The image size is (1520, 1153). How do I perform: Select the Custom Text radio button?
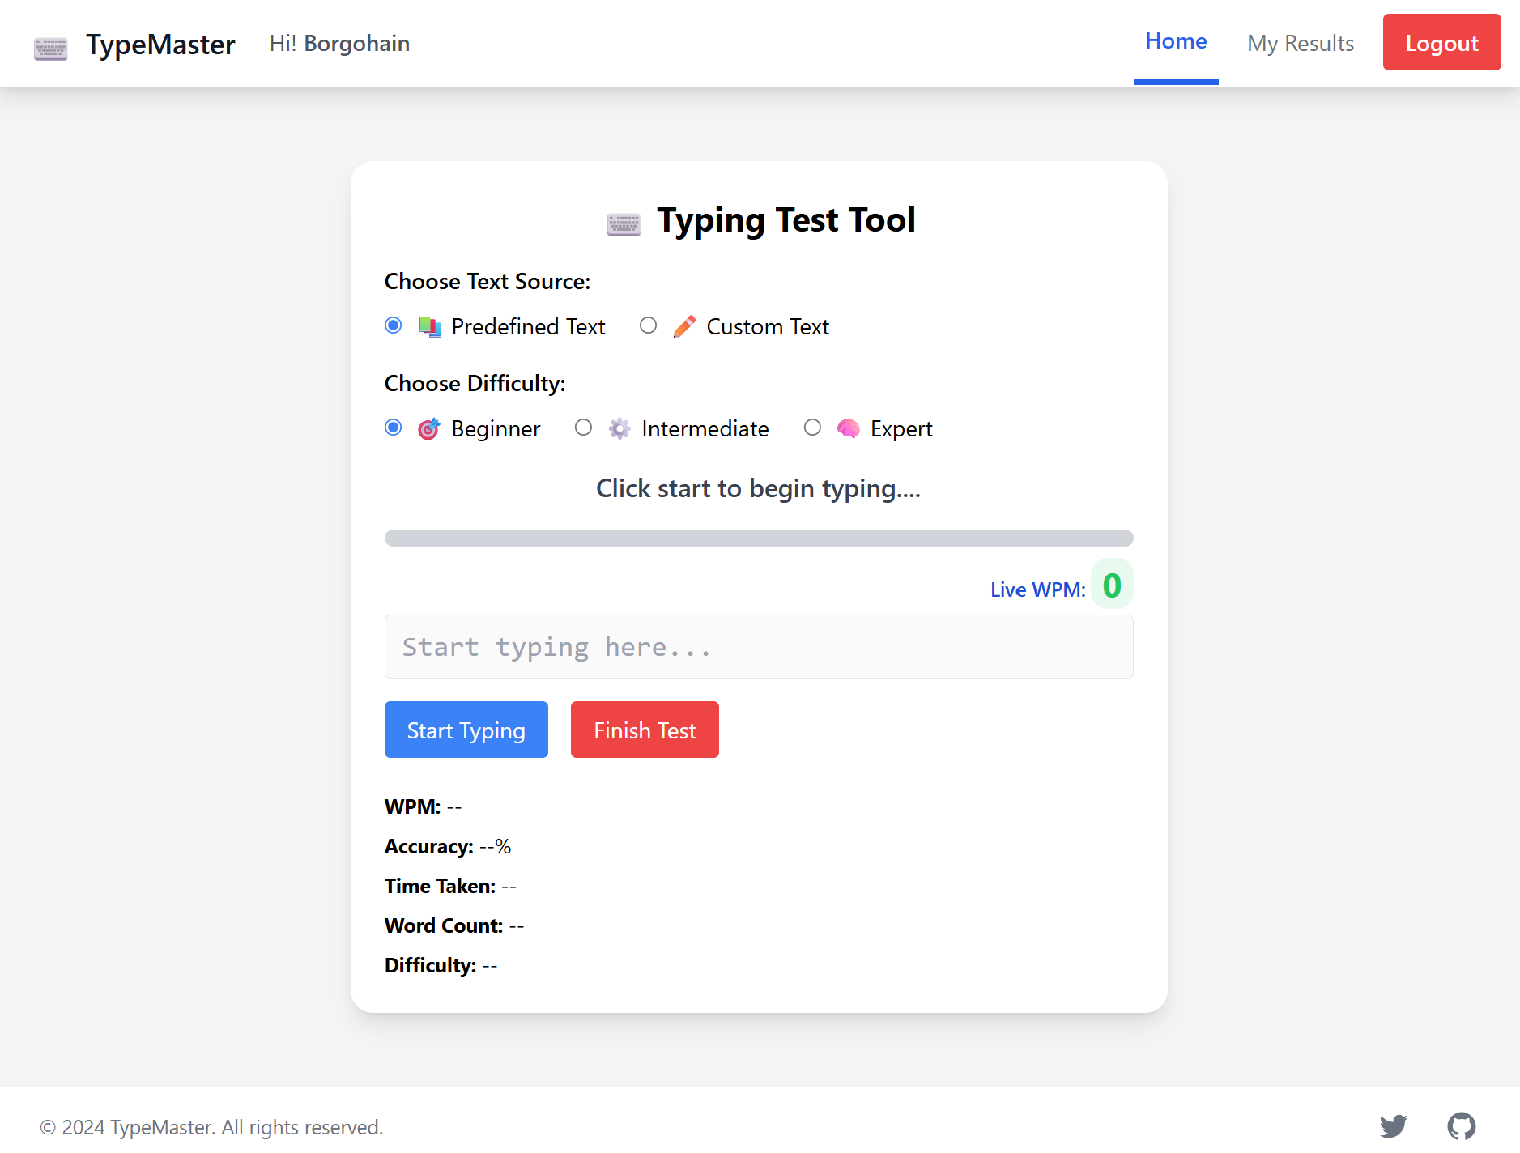648,325
